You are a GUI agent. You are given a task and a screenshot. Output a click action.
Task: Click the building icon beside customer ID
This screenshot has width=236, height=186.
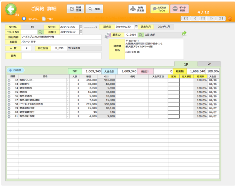[108, 35]
